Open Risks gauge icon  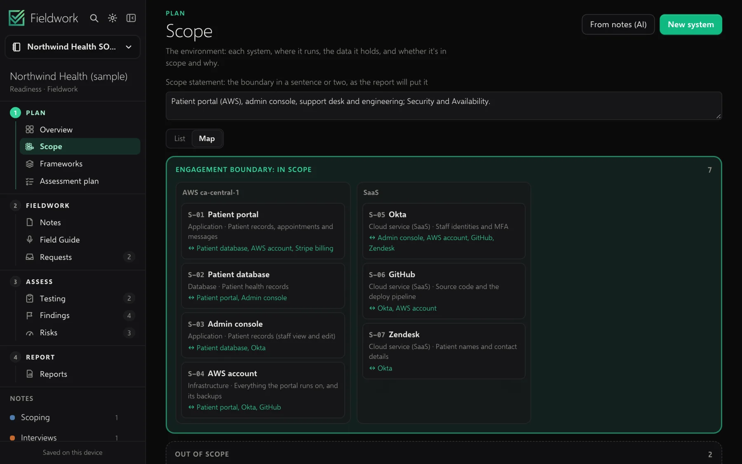pyautogui.click(x=30, y=333)
